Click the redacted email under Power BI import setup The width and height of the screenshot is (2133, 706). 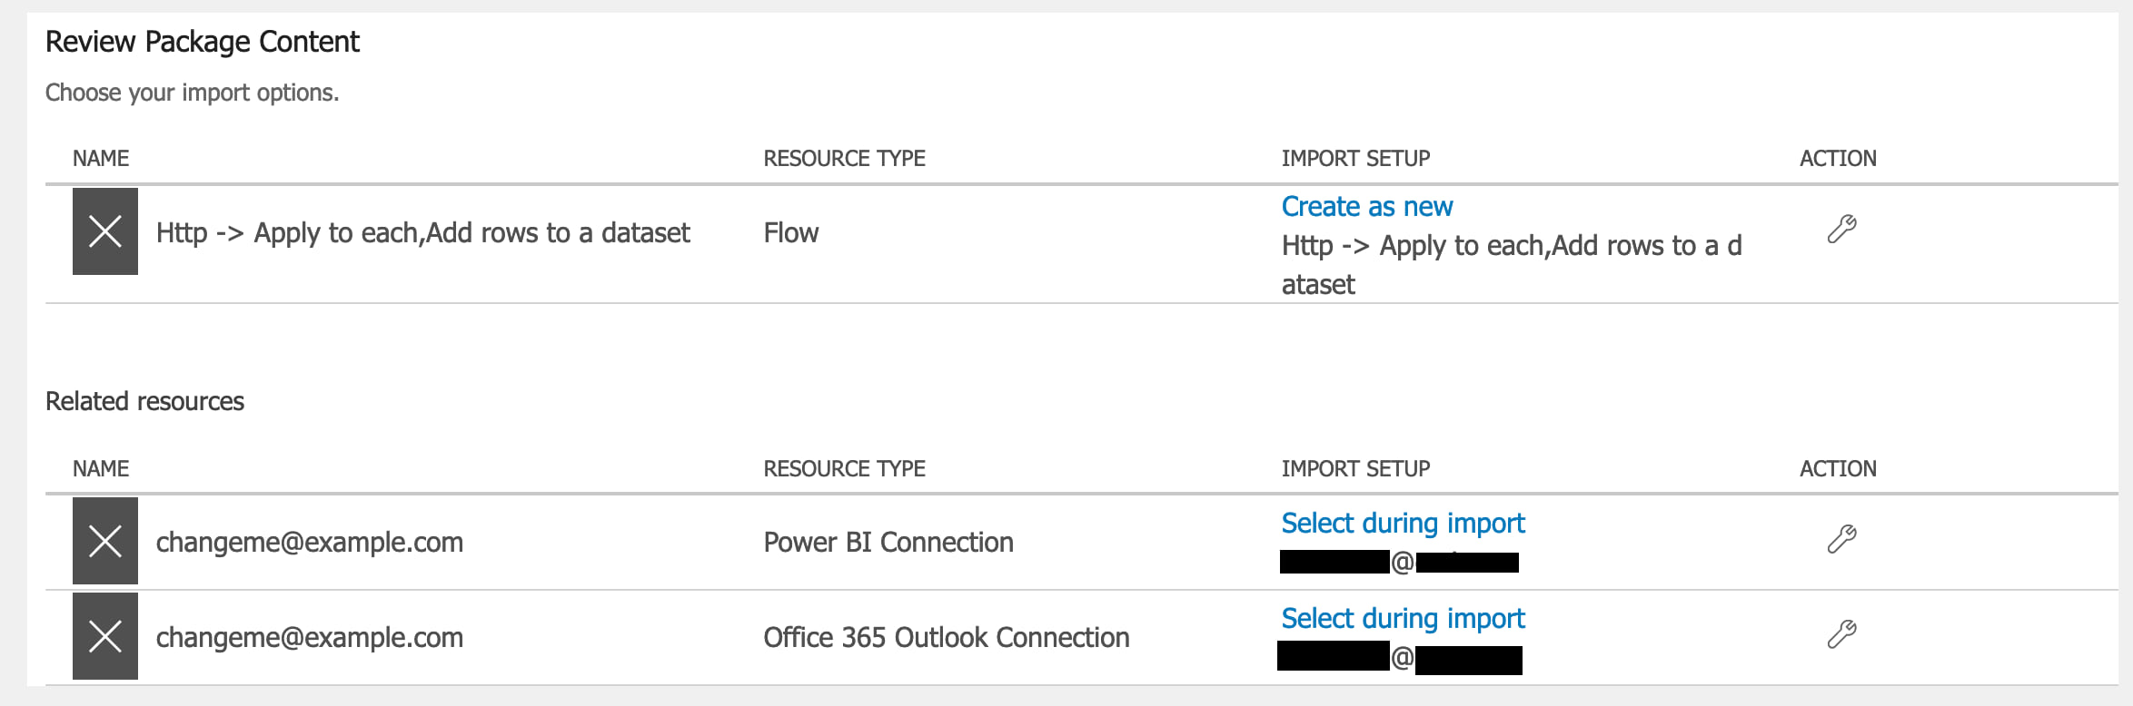pos(1399,564)
